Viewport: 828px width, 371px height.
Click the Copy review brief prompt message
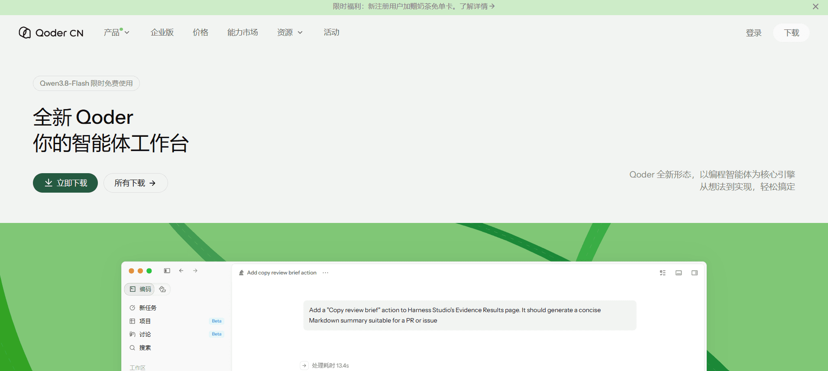470,315
